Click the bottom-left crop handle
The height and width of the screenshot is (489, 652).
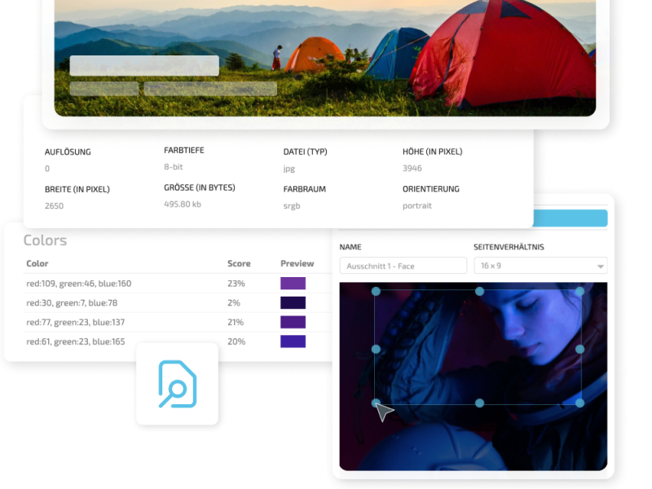[x=376, y=403]
